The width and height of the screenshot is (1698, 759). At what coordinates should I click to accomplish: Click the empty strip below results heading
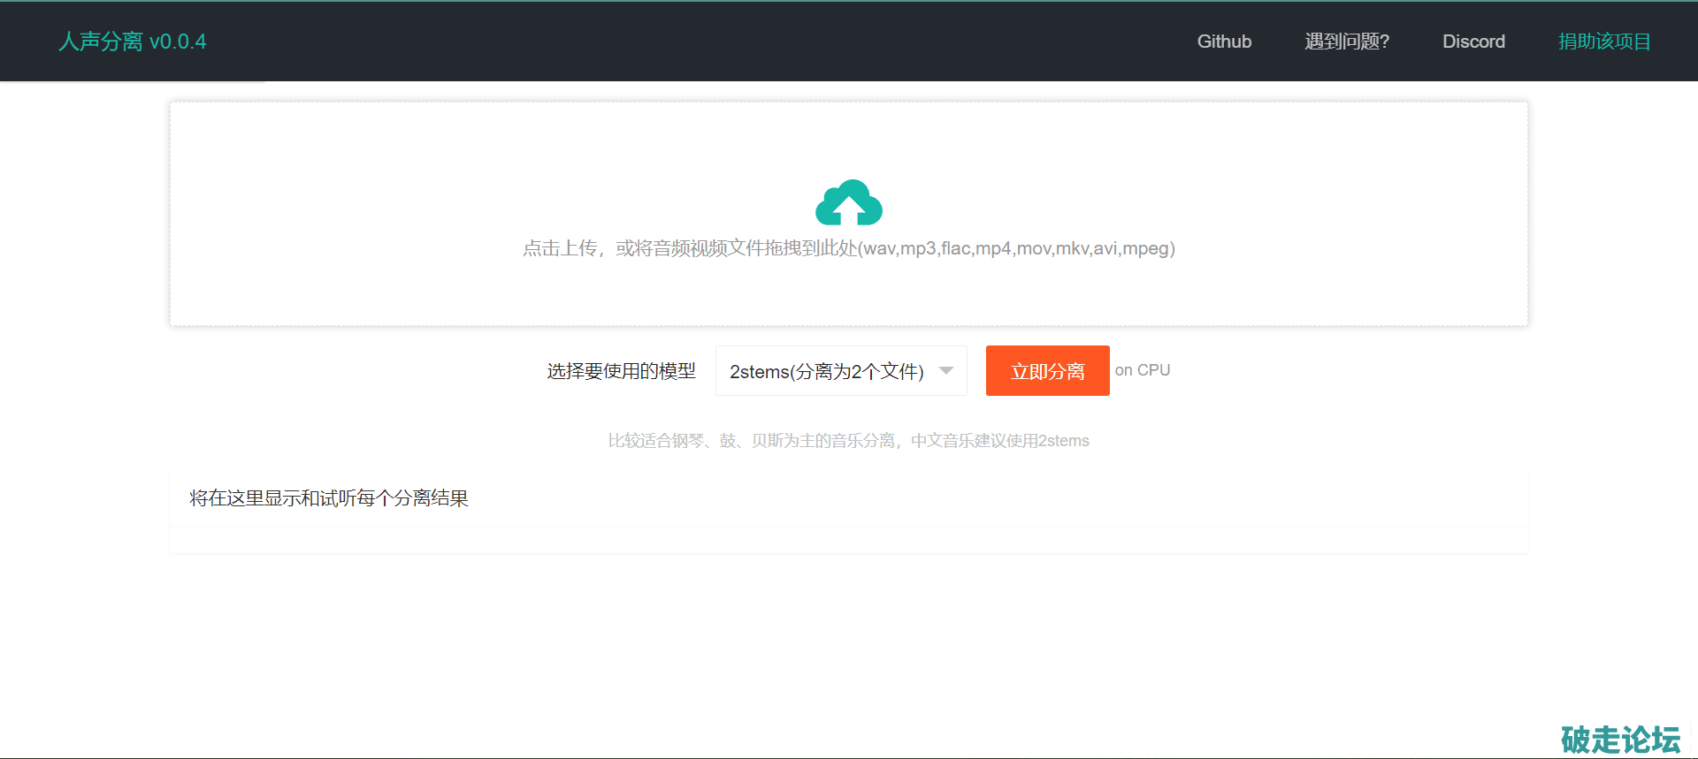click(848, 540)
